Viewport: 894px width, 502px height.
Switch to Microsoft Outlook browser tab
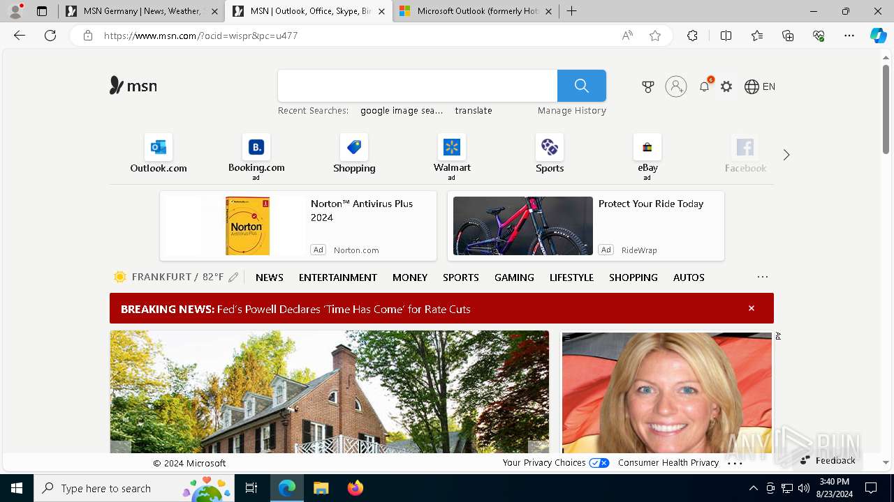476,11
